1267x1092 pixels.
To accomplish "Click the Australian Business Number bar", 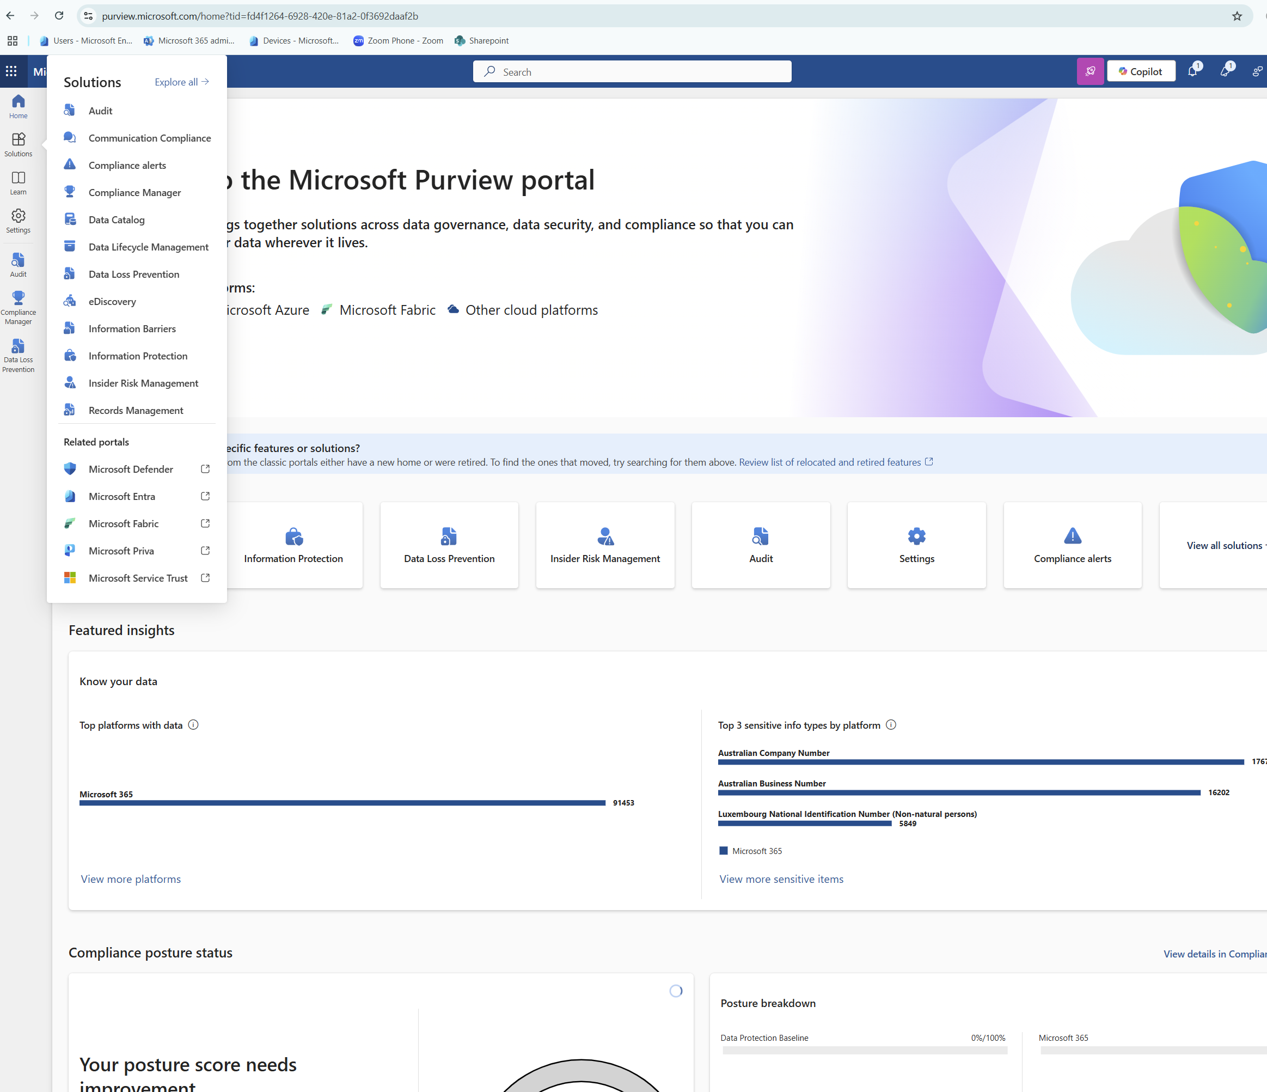I will point(959,792).
